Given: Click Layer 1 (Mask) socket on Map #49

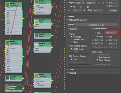Looking at the screenshot, I should click(x=34, y=8).
